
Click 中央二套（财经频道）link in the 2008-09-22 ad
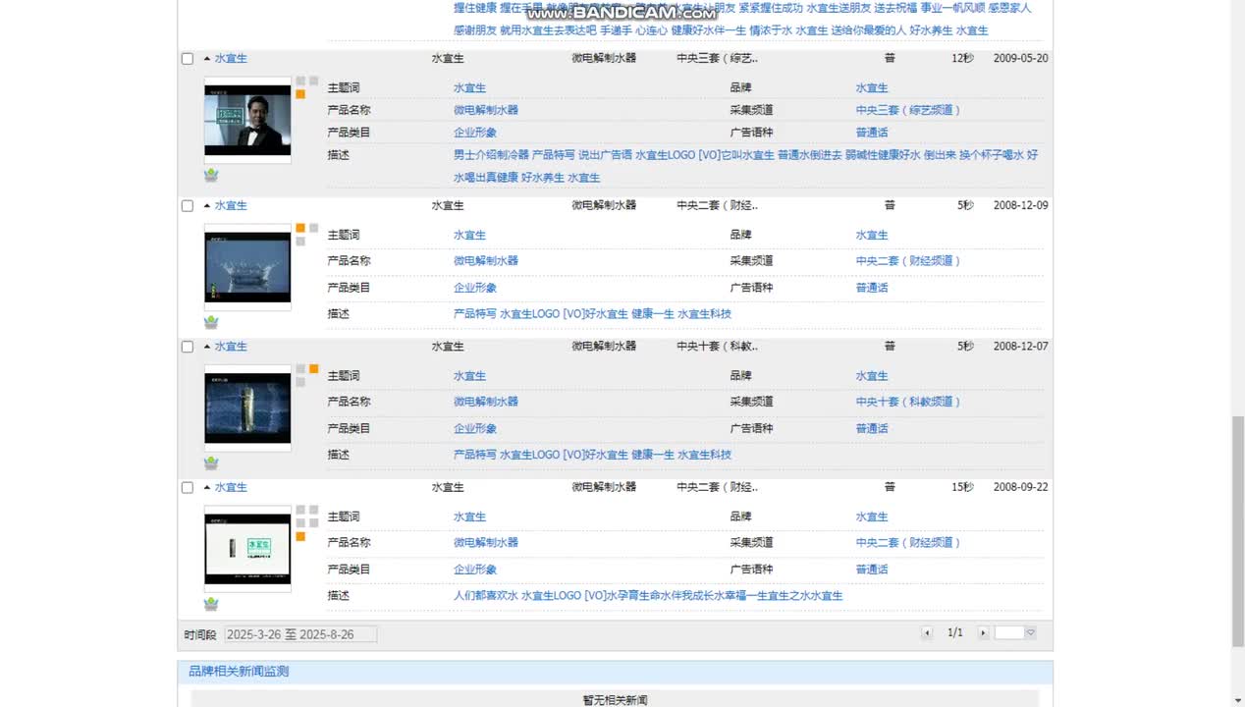pyautogui.click(x=908, y=543)
